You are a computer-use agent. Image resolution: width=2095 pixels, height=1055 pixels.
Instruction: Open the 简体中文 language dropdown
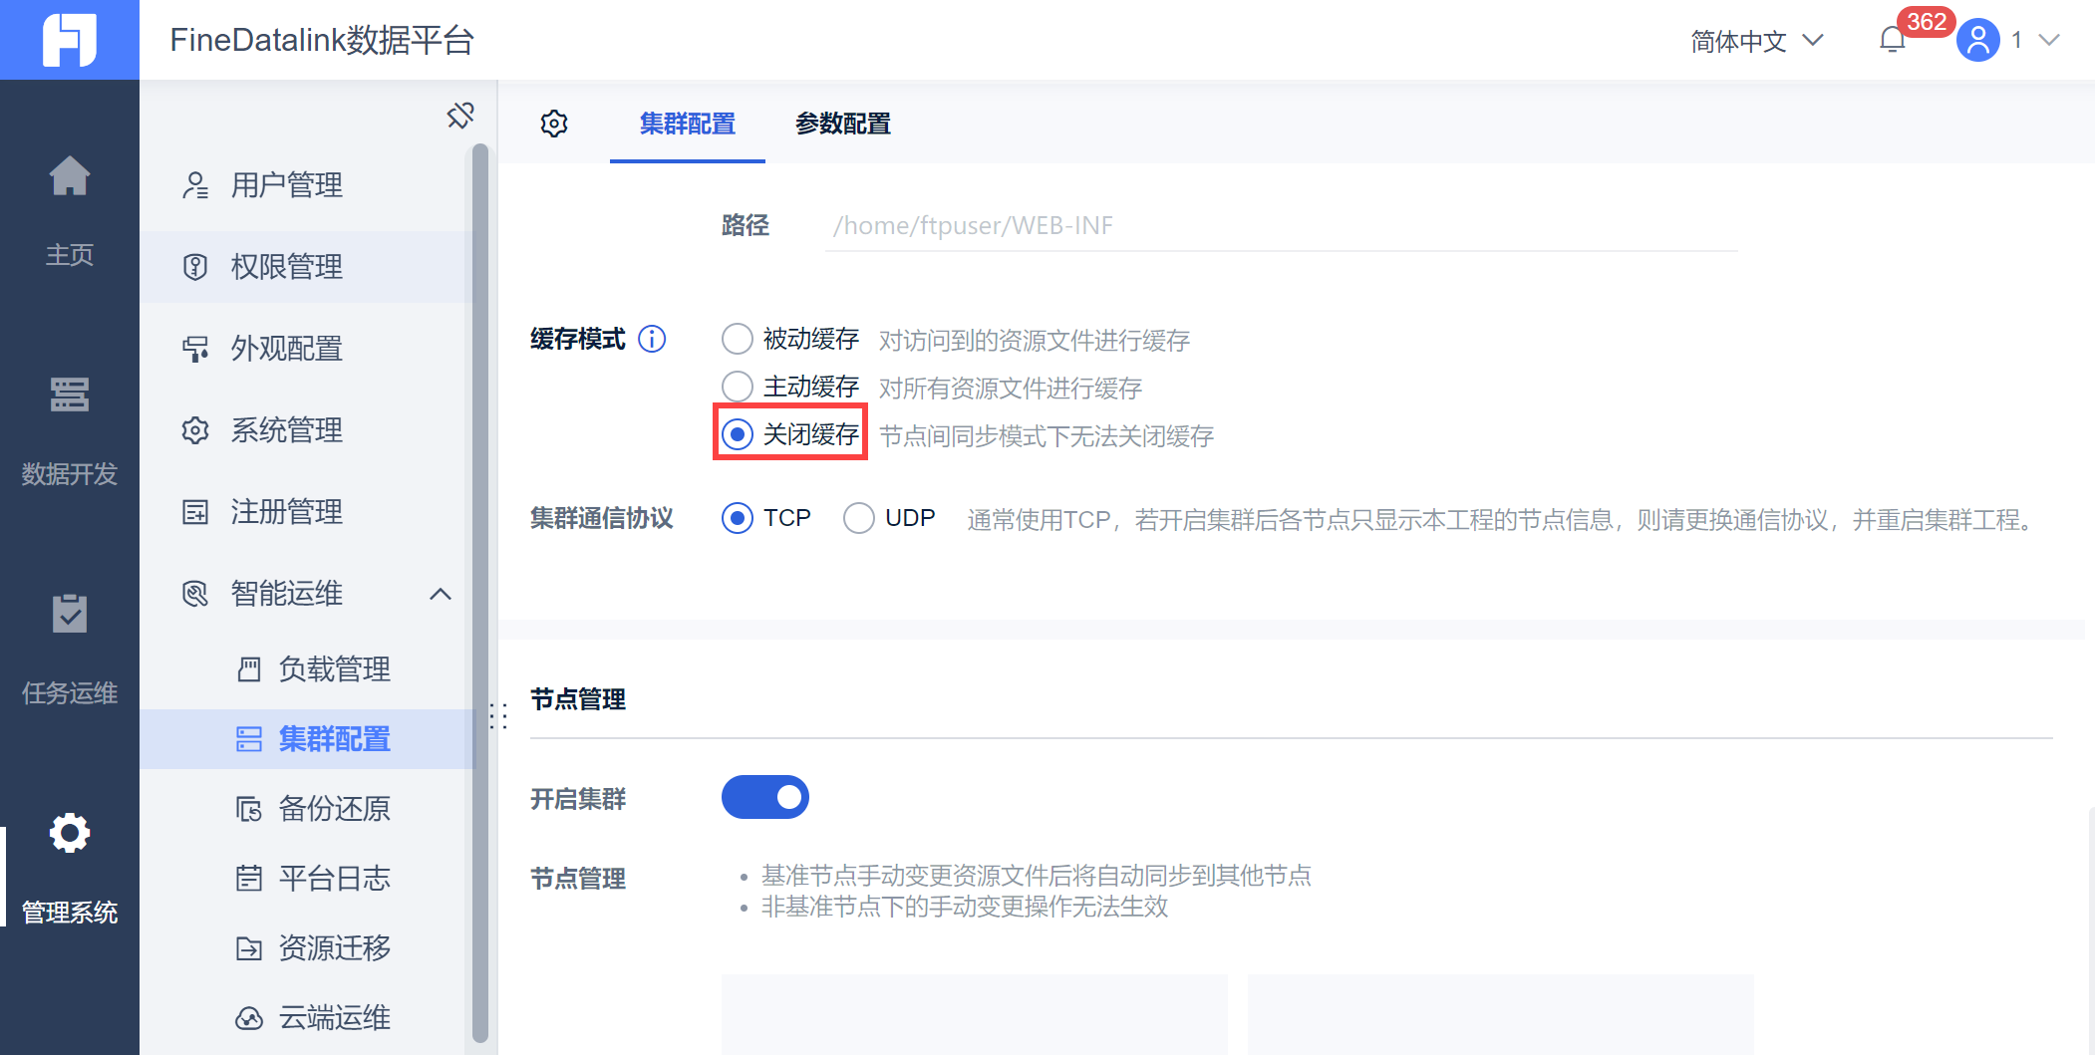[1756, 41]
